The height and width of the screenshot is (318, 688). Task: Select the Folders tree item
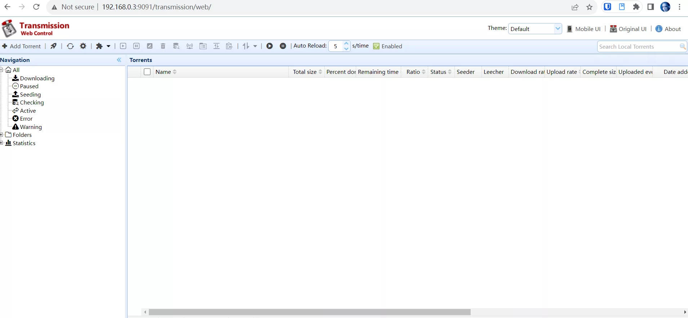22,135
